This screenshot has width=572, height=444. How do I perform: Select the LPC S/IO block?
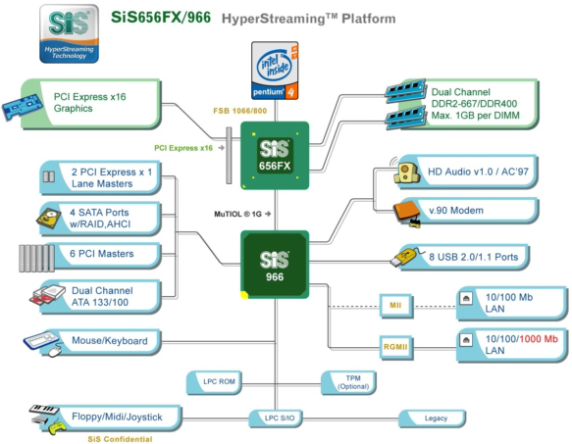(x=276, y=419)
